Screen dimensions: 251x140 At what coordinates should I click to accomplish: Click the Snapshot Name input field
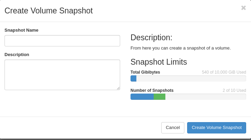coord(62,41)
